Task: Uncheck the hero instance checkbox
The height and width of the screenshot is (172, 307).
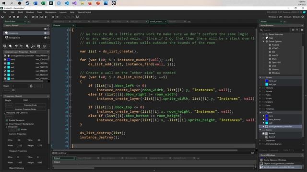Action: coord(5,59)
